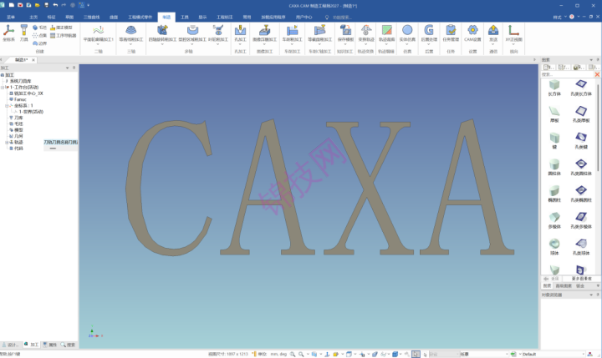Open dropdown under 实体仿真
602x358 pixels.
coord(407,44)
